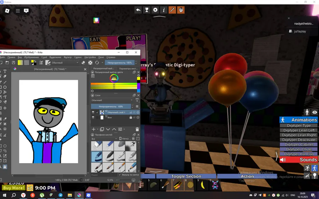Hide the Обычный слой 1 layer
Viewport: 319px width, 199px height.
tap(93, 112)
